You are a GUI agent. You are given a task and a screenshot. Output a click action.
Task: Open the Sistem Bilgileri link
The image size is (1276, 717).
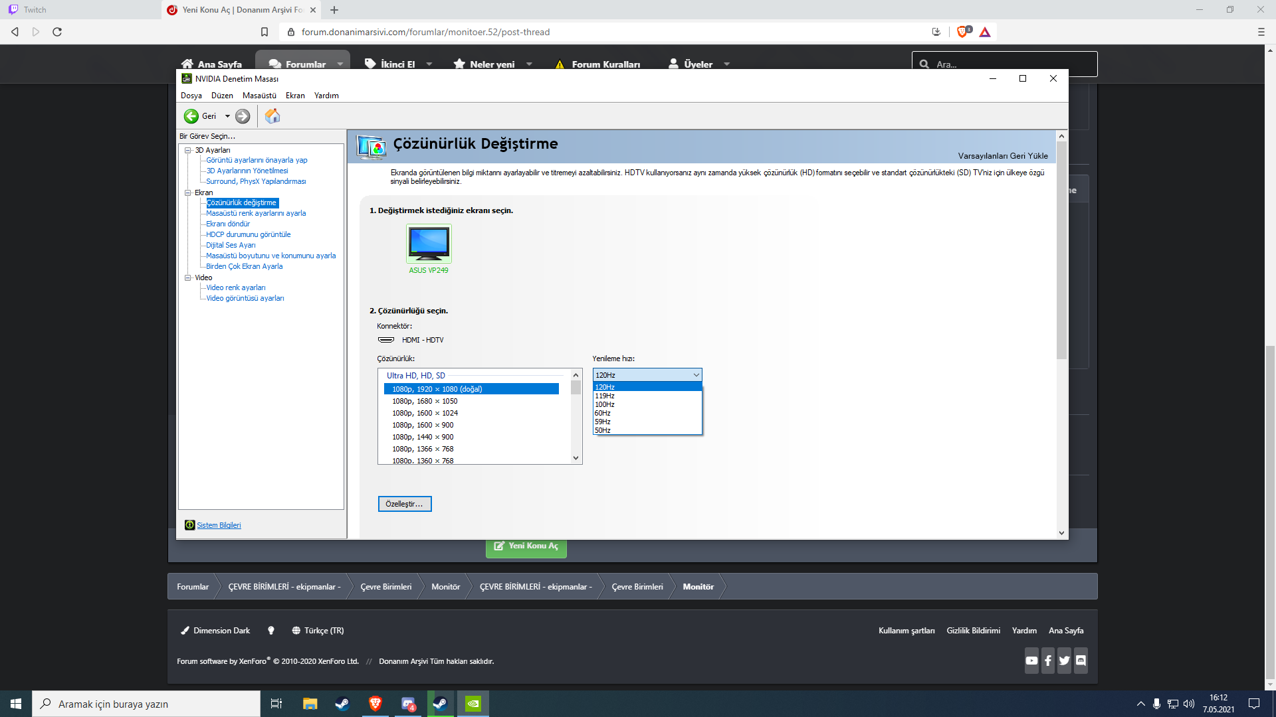coord(219,525)
